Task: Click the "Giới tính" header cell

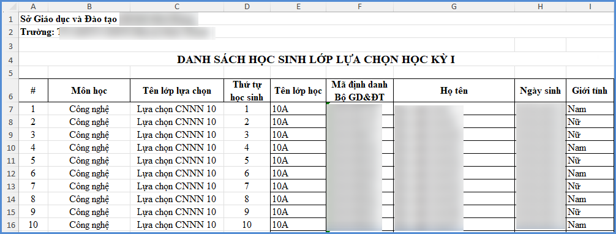Action: (x=590, y=91)
